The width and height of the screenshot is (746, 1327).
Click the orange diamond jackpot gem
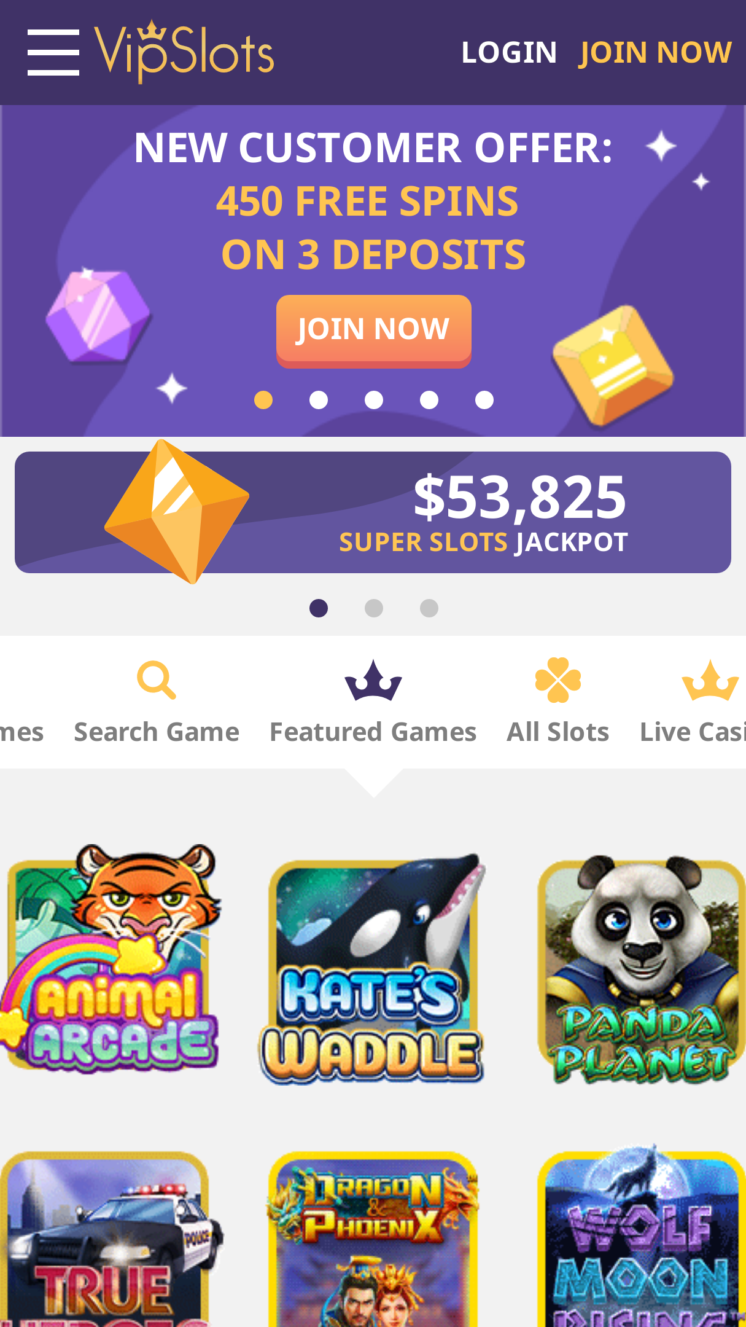pyautogui.click(x=177, y=511)
